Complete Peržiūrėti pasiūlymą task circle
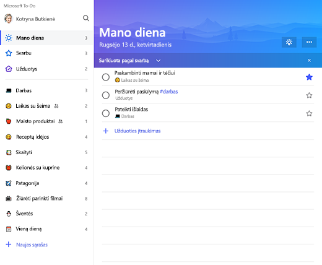The height and width of the screenshot is (265, 322). pos(106,95)
